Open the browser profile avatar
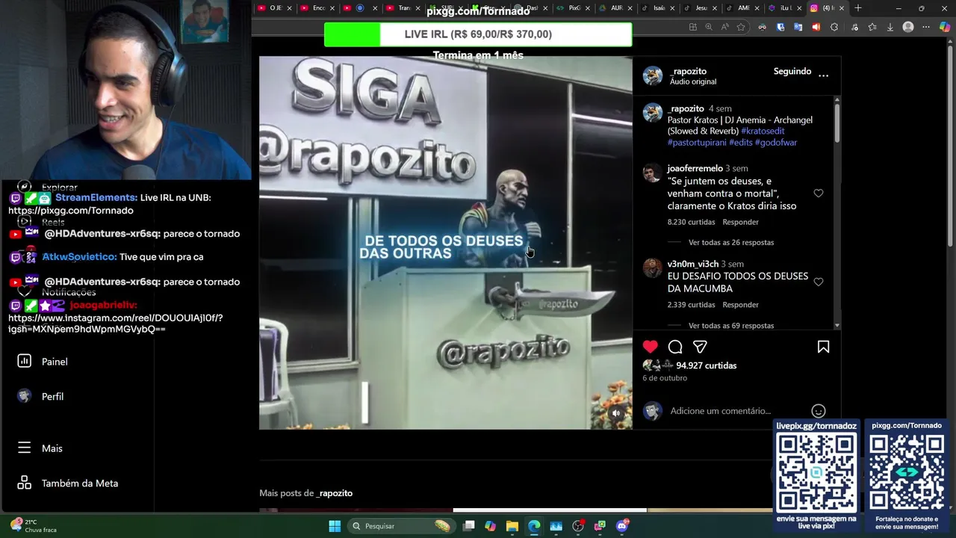Screen dimensions: 956x538 (908, 27)
